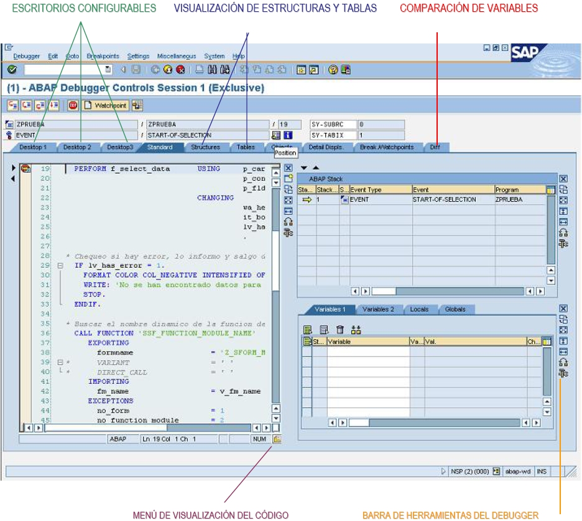Click the Full Screen icon beside the code editor
Viewport: 582px width, 521px height.
point(289,201)
